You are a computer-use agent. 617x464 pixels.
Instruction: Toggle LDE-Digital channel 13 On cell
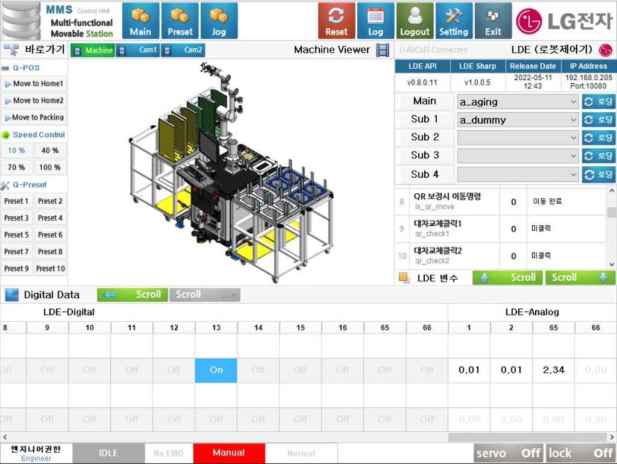coord(216,370)
